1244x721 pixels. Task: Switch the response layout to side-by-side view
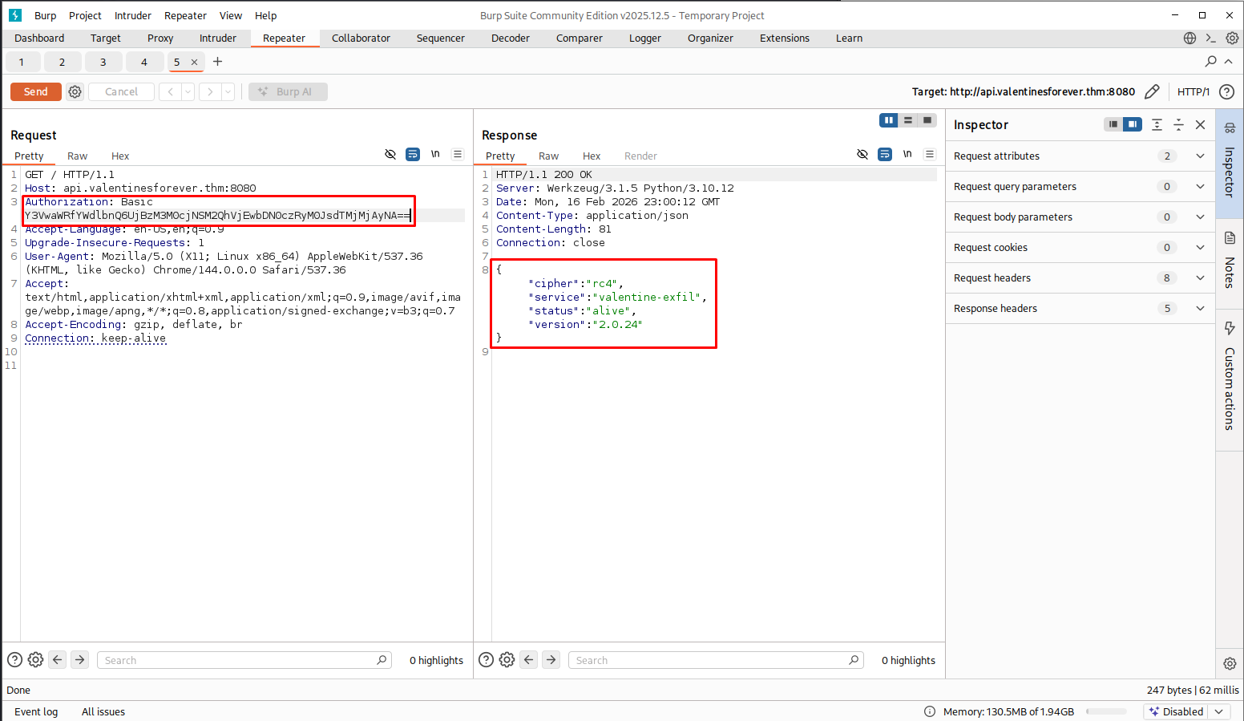click(888, 120)
